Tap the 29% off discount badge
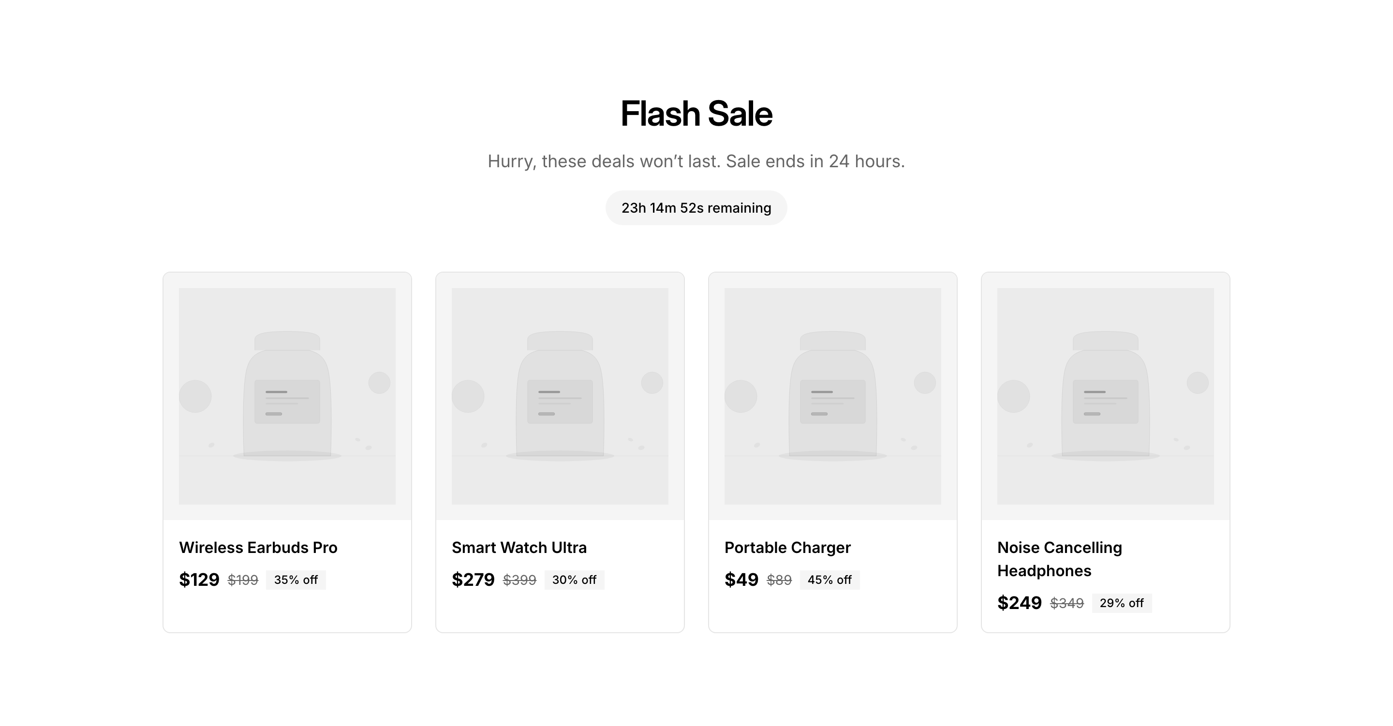Image resolution: width=1393 pixels, height=726 pixels. pos(1122,603)
